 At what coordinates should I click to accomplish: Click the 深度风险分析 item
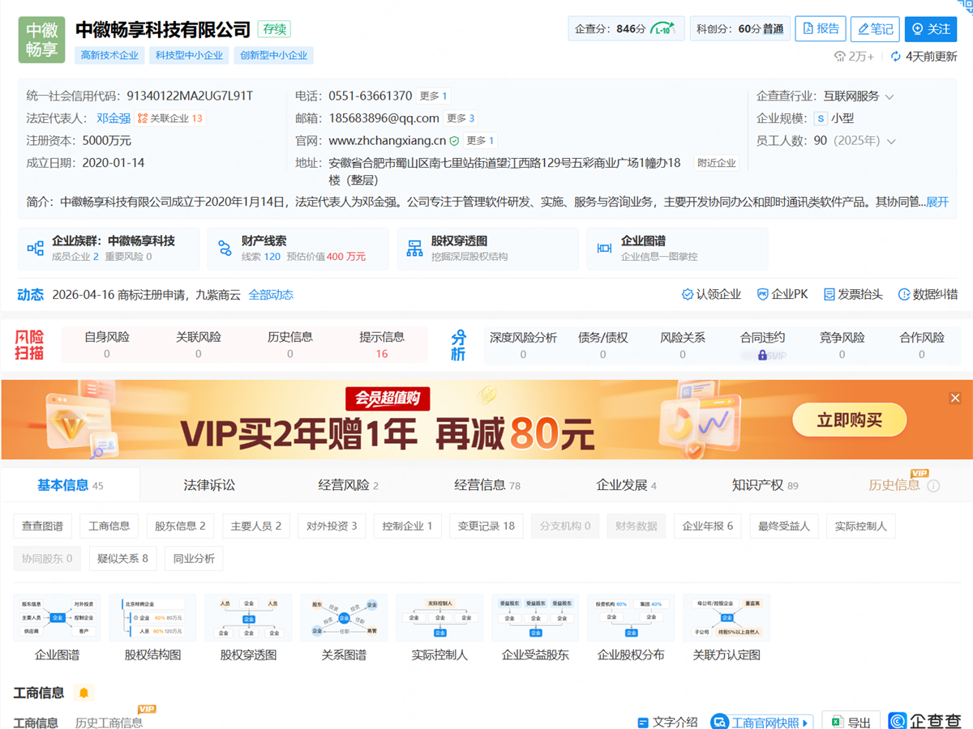coord(523,345)
